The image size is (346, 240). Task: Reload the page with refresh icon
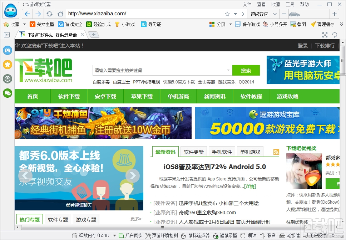pos(49,14)
